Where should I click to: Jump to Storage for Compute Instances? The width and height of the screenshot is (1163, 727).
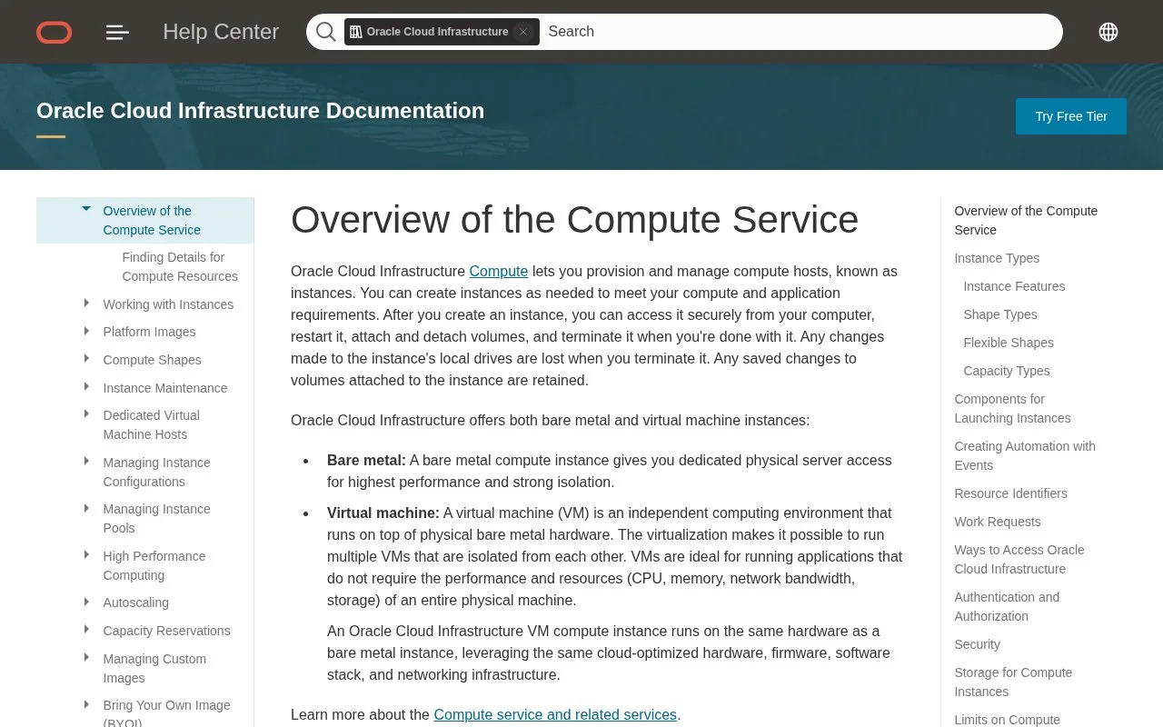(1013, 682)
